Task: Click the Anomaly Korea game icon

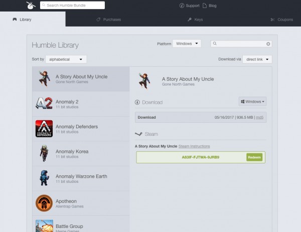Action: pos(44,153)
